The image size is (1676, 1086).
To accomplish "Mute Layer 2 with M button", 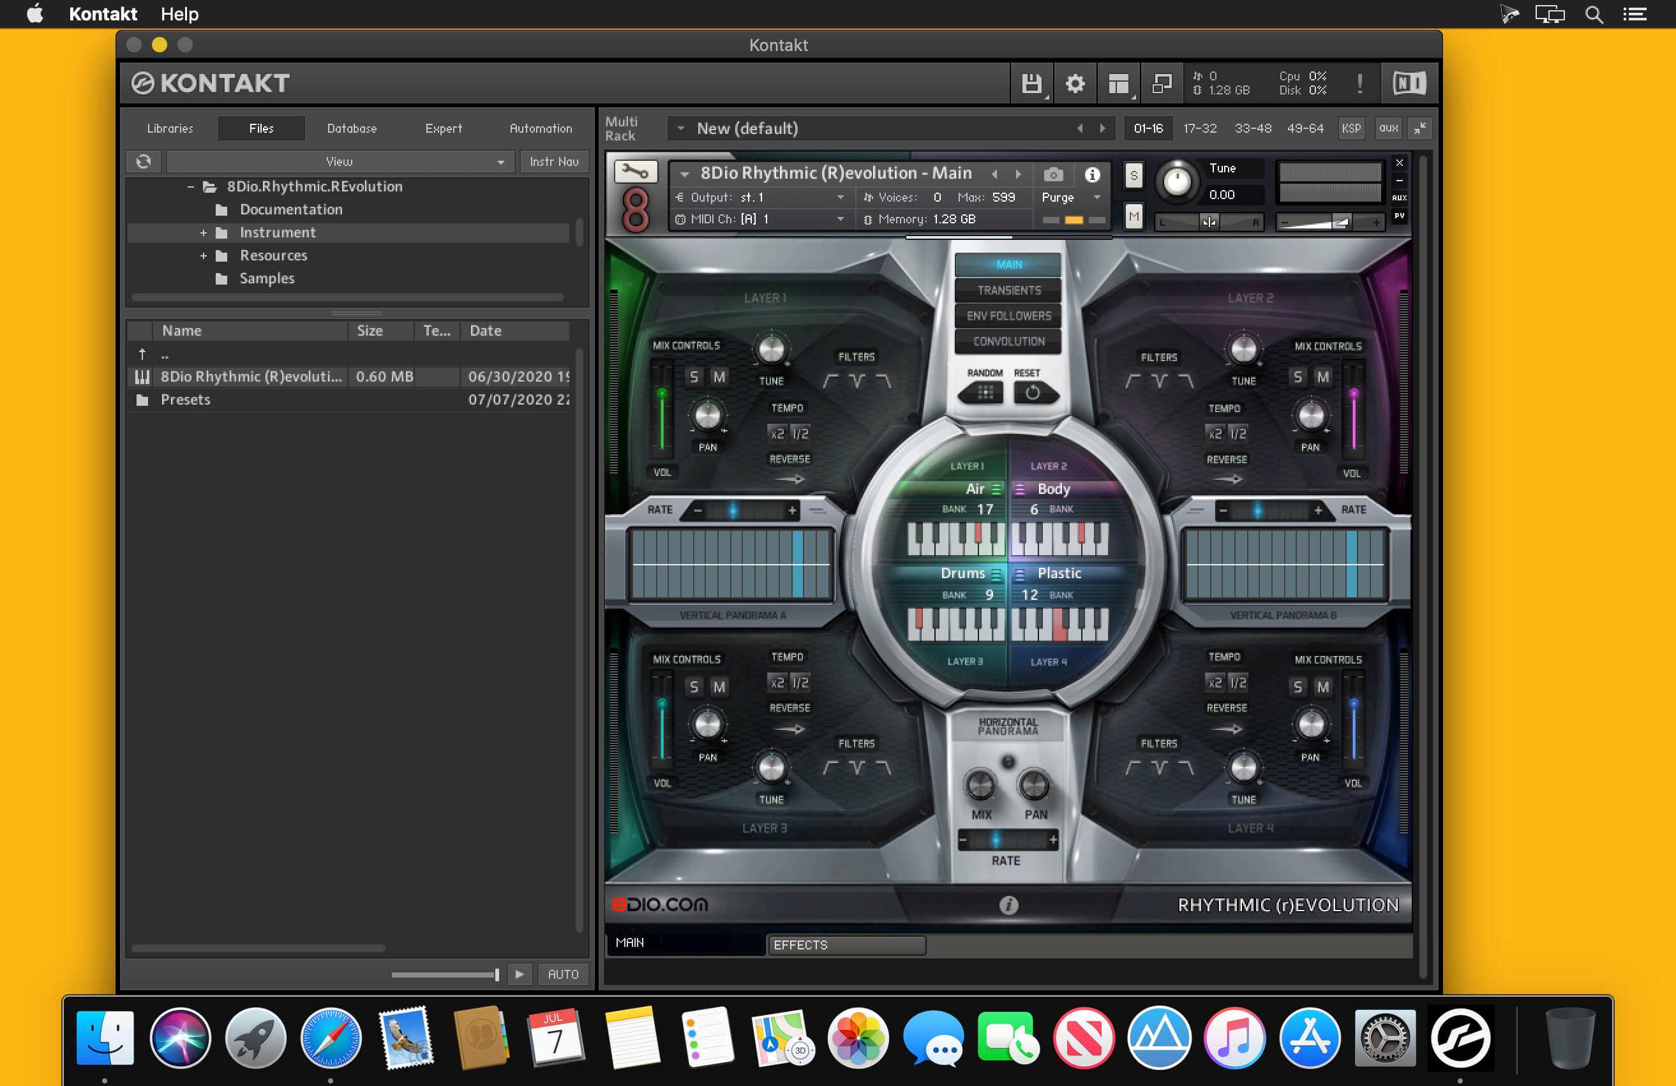I will [1323, 376].
